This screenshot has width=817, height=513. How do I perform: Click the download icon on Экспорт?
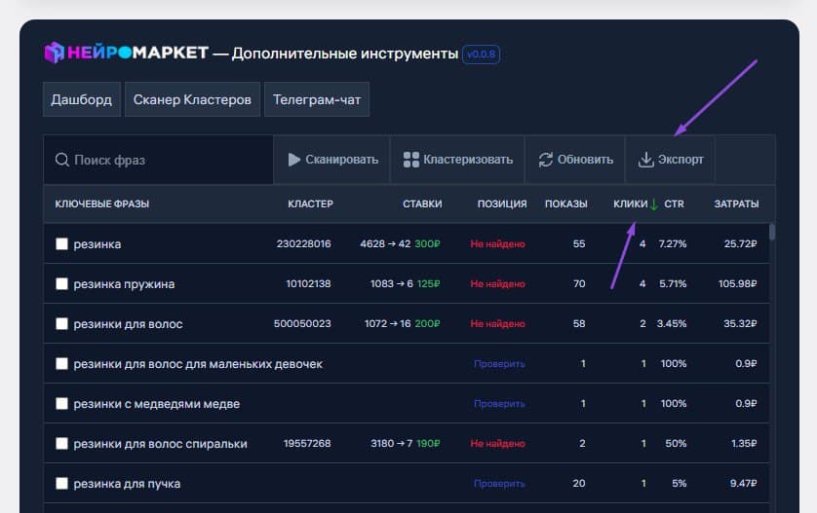(645, 160)
